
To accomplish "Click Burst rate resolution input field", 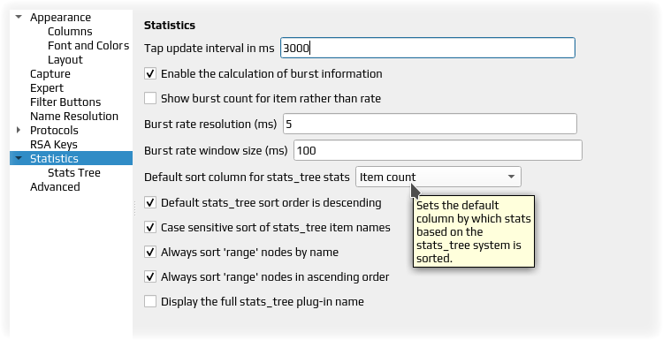I will pos(430,124).
